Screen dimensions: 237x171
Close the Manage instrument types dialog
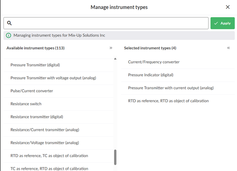coord(228,7)
